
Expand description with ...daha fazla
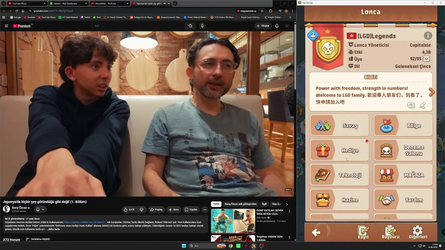click(53, 229)
